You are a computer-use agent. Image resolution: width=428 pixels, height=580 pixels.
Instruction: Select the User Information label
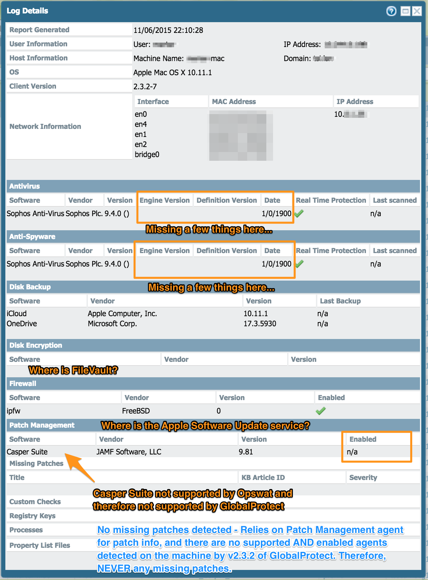click(38, 44)
